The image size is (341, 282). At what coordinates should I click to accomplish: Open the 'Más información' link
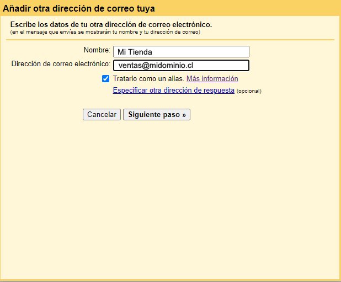click(x=212, y=79)
